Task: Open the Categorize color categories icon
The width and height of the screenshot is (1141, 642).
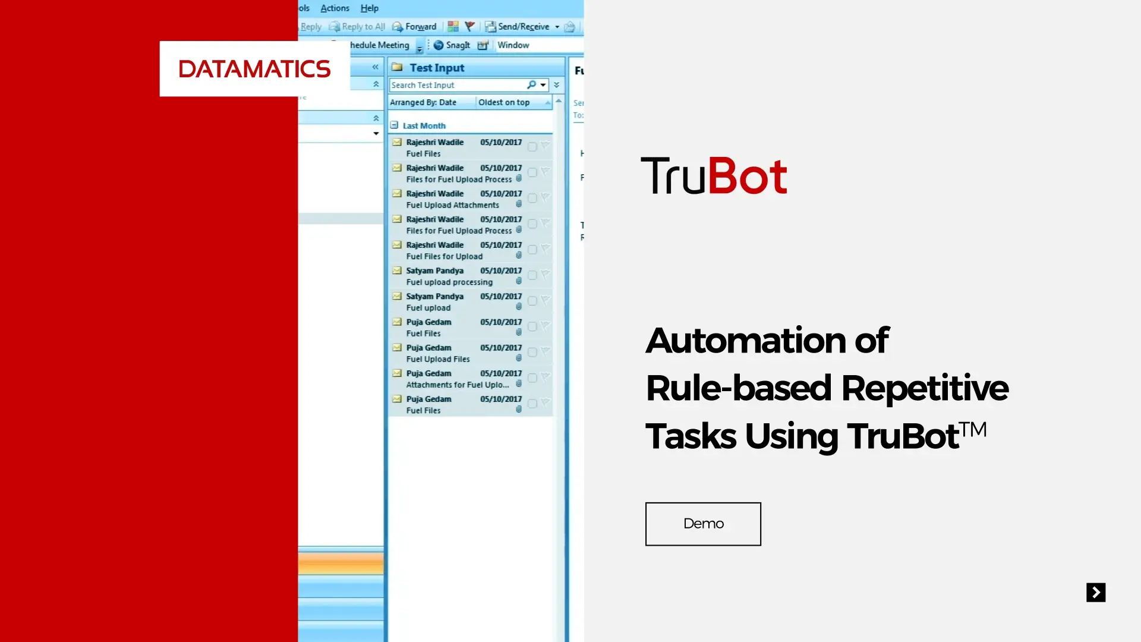Action: (453, 26)
